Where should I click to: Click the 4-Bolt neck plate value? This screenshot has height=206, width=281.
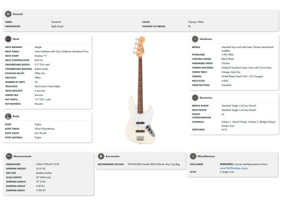pyautogui.click(x=224, y=81)
